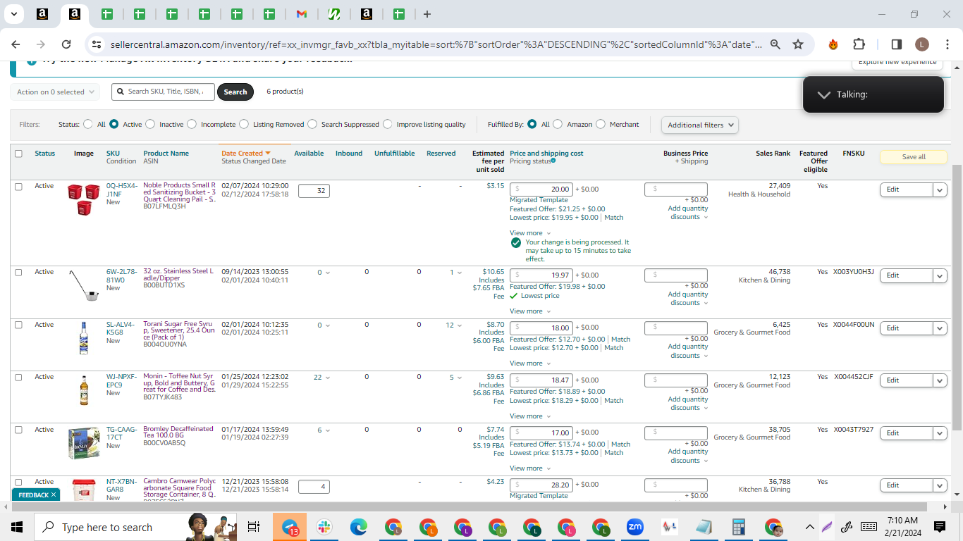Go back using the browser back arrow
The image size is (963, 541).
(16, 44)
